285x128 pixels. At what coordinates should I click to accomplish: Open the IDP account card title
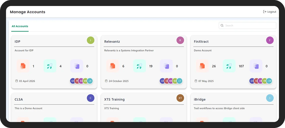point(18,41)
